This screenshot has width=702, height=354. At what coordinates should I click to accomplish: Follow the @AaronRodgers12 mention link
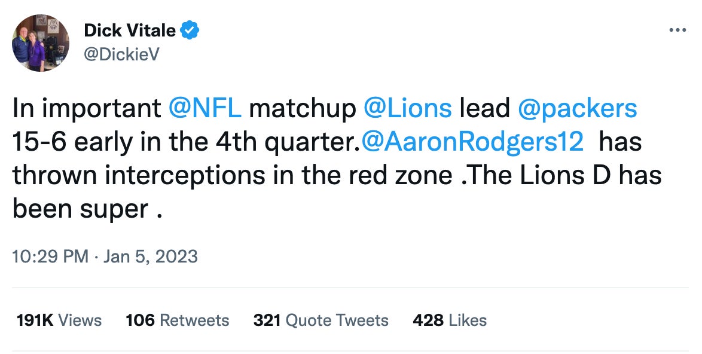472,142
